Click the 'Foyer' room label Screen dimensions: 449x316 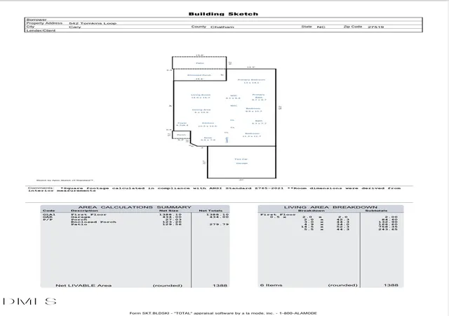pos(182,123)
